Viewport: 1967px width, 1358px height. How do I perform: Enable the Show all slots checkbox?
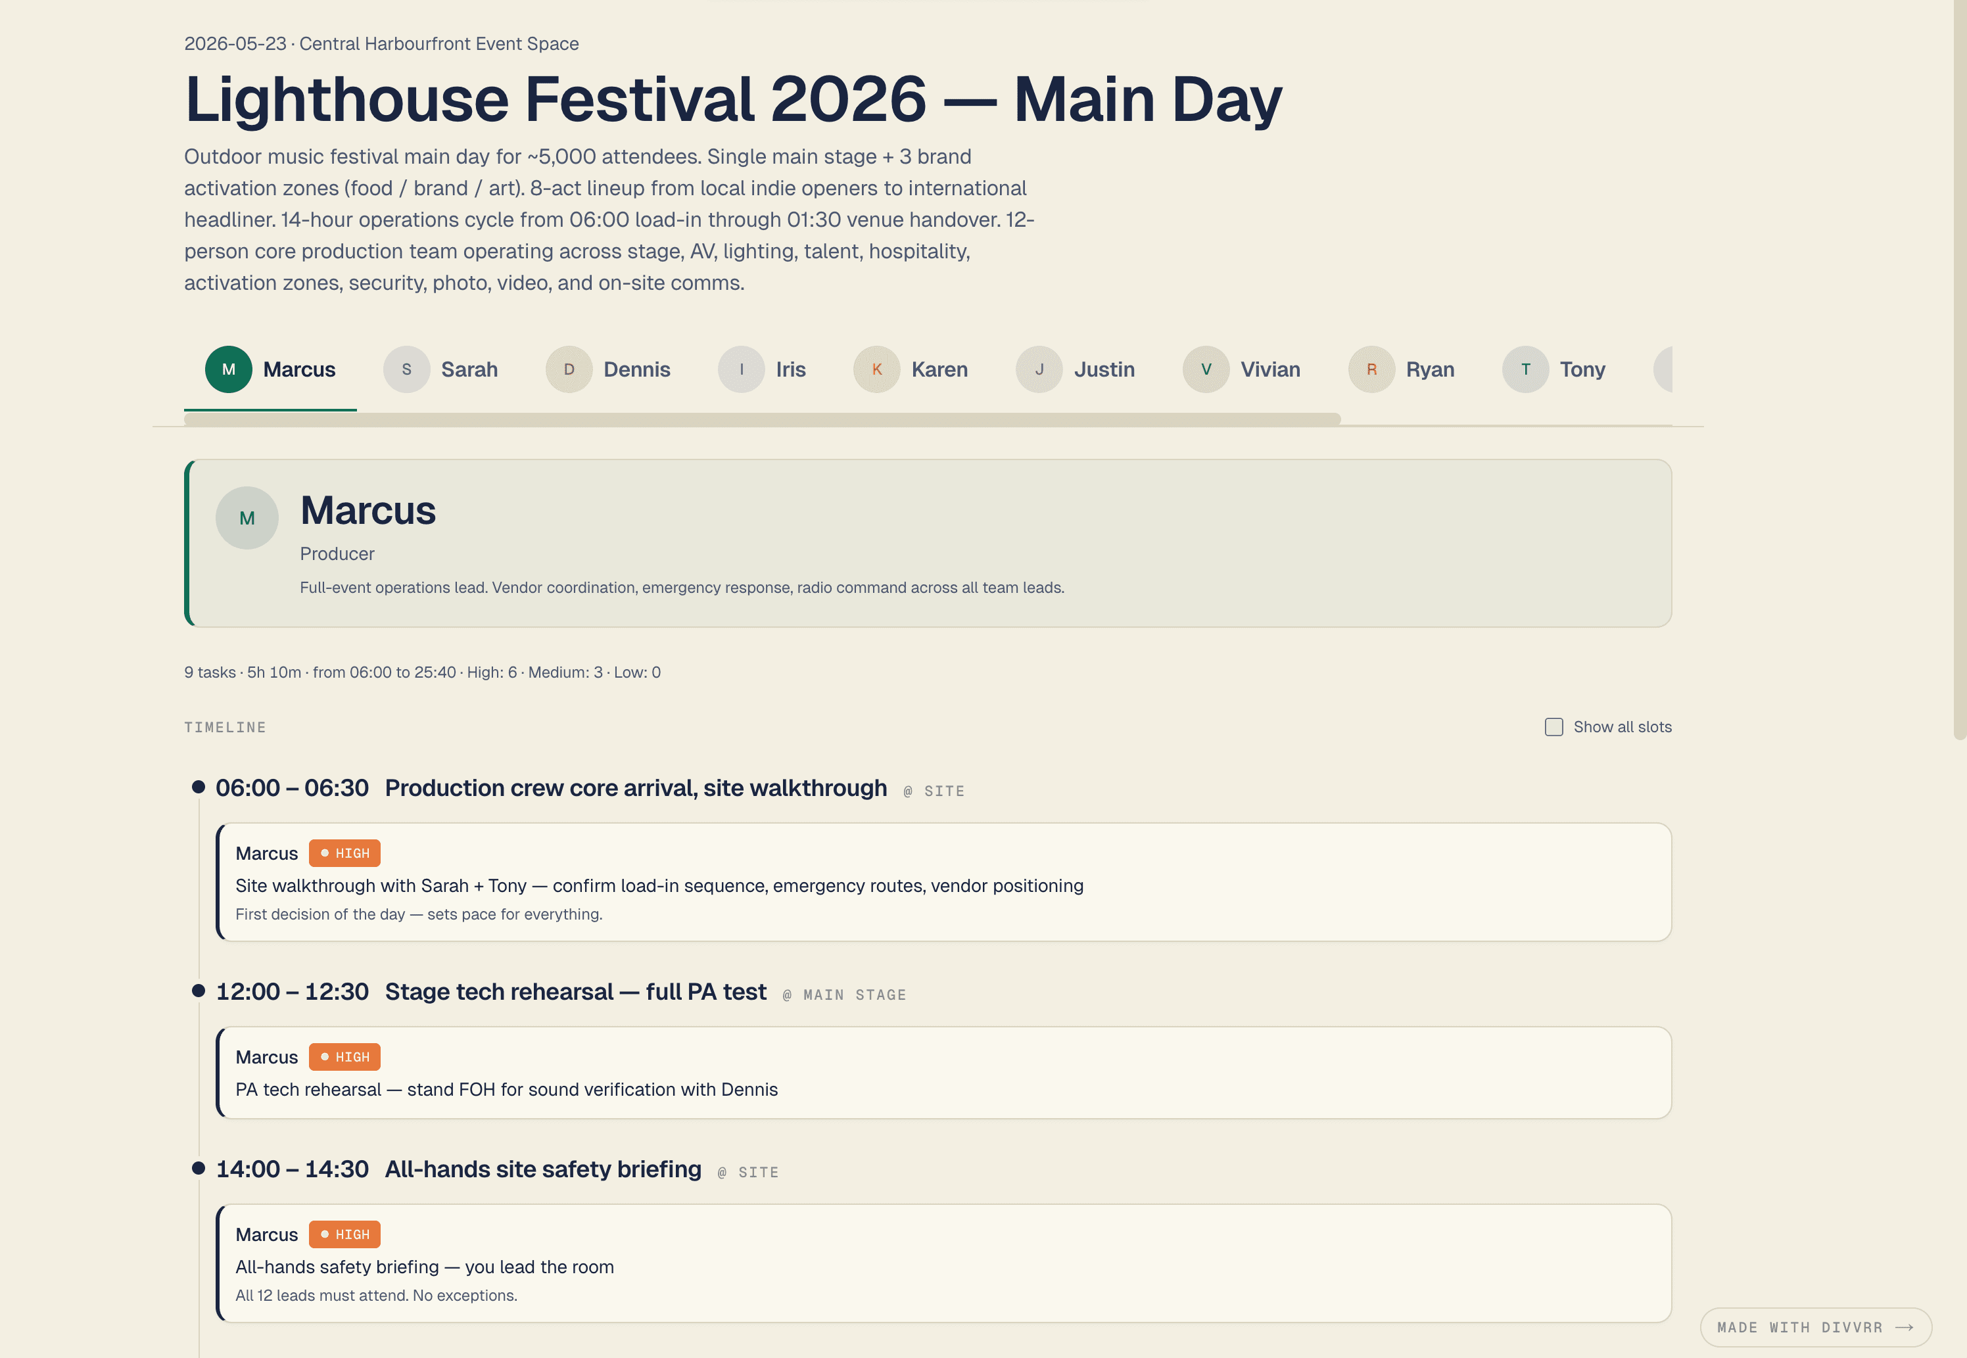pos(1553,726)
